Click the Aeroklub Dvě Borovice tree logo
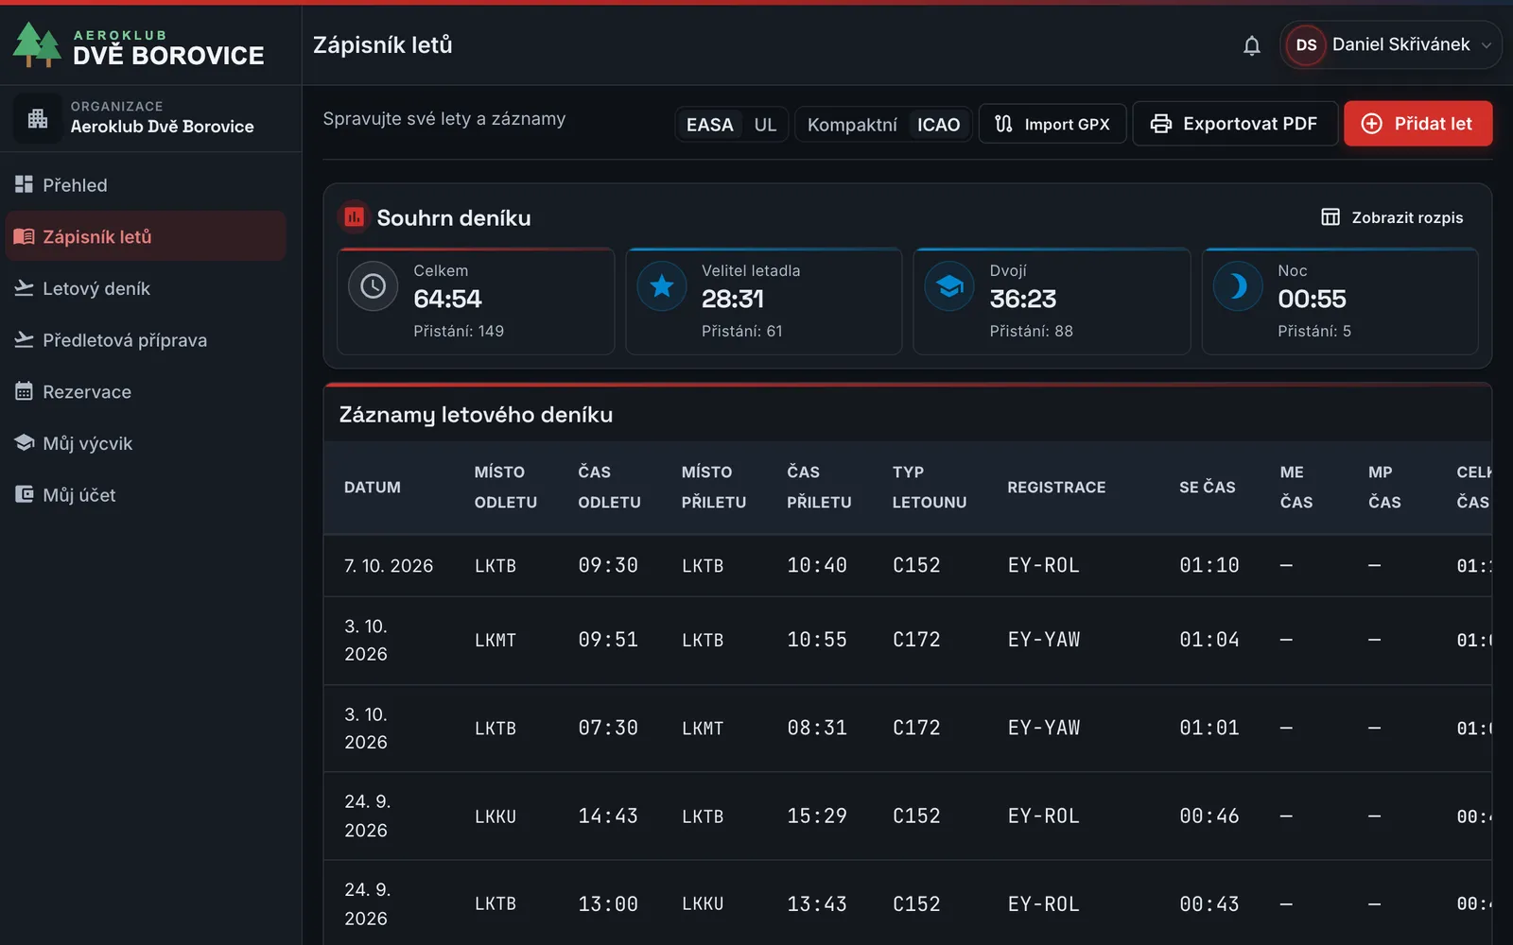Image resolution: width=1513 pixels, height=945 pixels. tap(36, 44)
